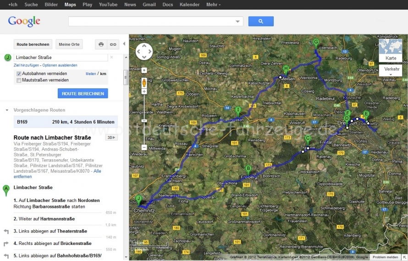
Task: Switch distance units to Meilen
Action: point(91,74)
